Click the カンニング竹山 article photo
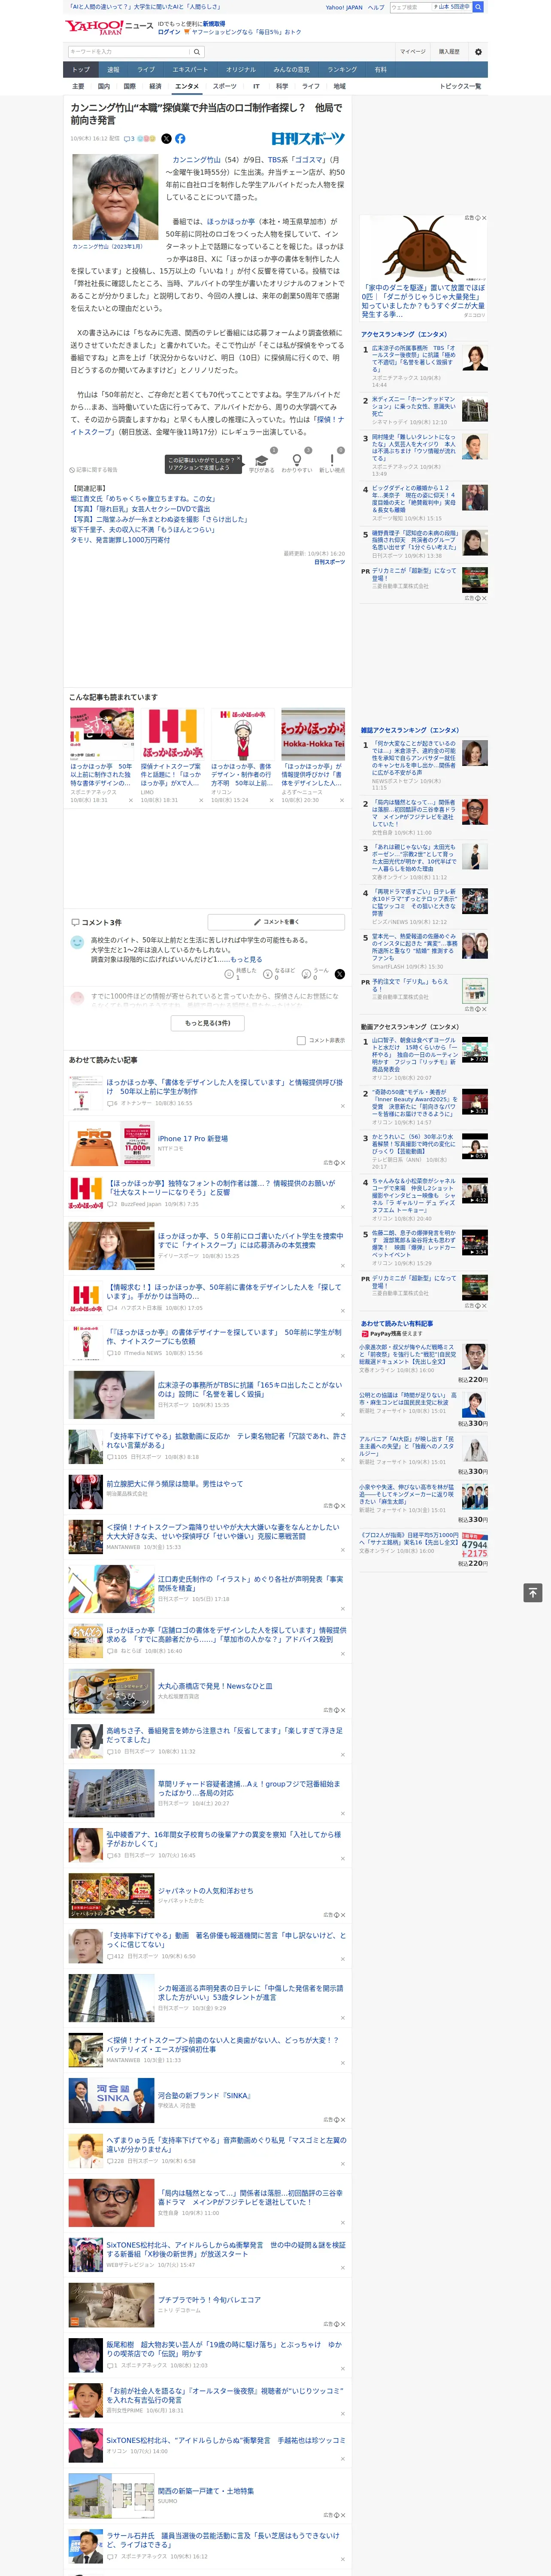Screen dimensions: 551x2576 (x=114, y=197)
